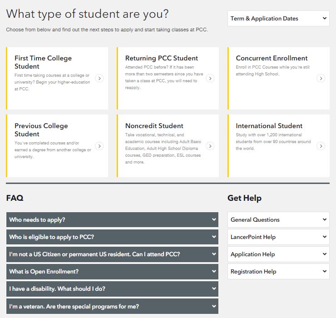Click the FAQ section heading
This screenshot has height=318, width=336.
pos(15,198)
